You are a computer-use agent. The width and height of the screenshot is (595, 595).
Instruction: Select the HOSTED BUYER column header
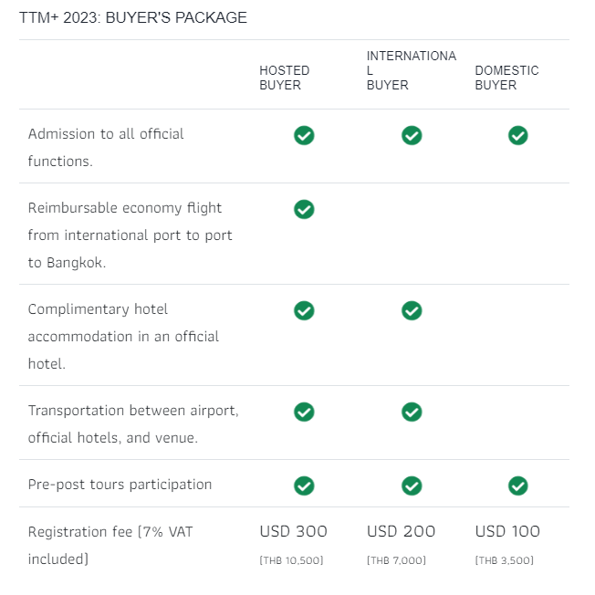click(284, 78)
